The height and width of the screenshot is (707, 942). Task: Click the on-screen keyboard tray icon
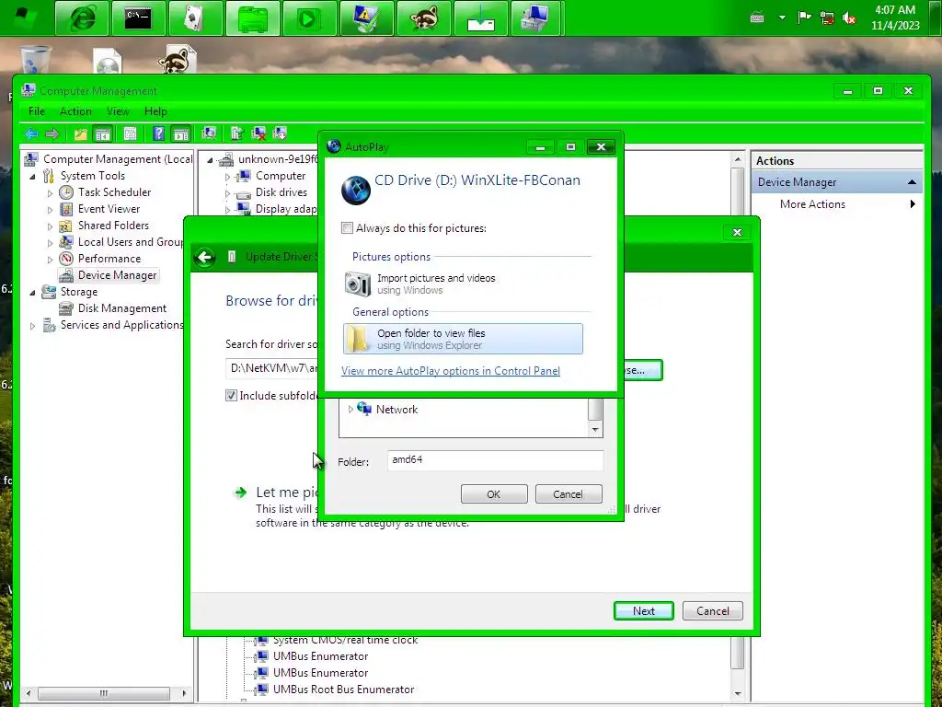(758, 18)
